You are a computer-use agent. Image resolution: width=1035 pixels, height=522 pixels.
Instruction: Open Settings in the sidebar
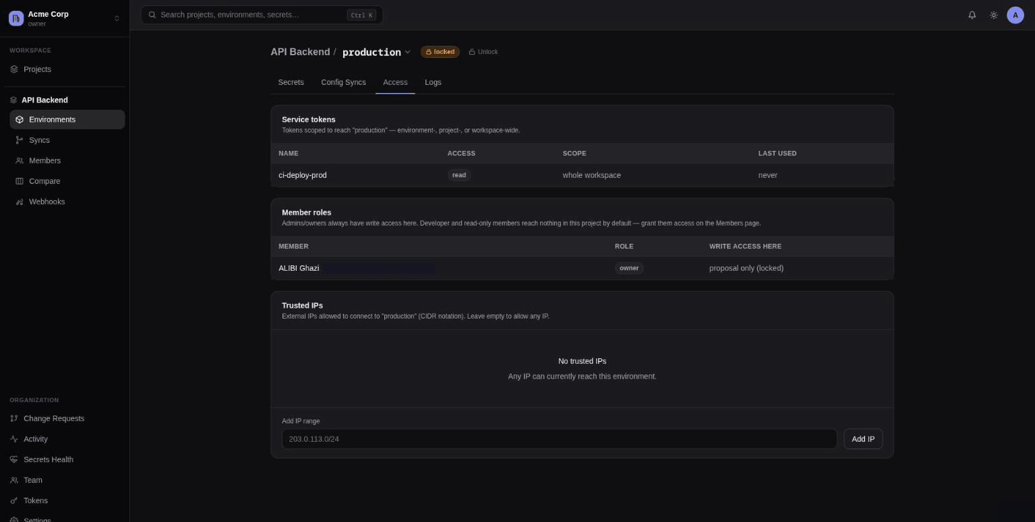(37, 519)
